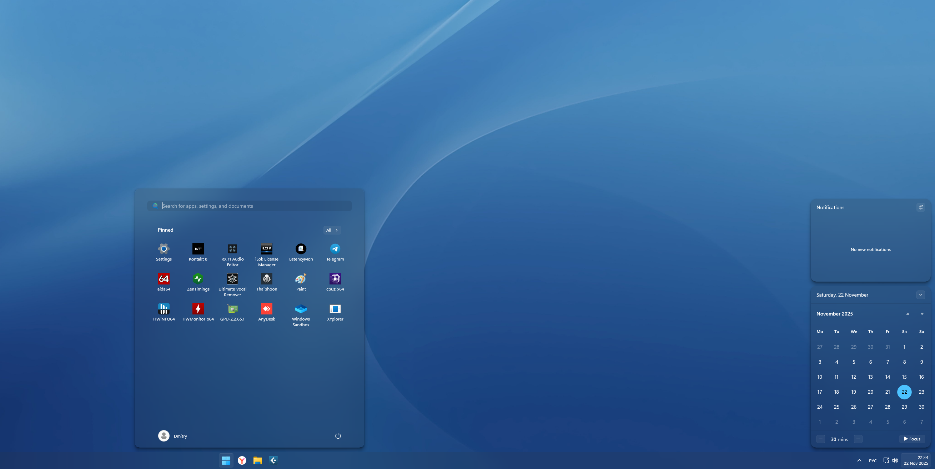Launch LatencyMon pinned app

click(x=301, y=249)
